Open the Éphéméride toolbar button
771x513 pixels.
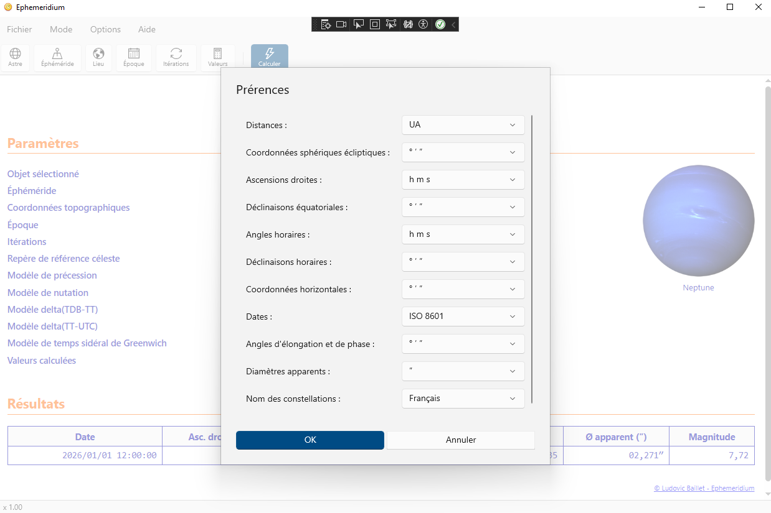pos(57,55)
